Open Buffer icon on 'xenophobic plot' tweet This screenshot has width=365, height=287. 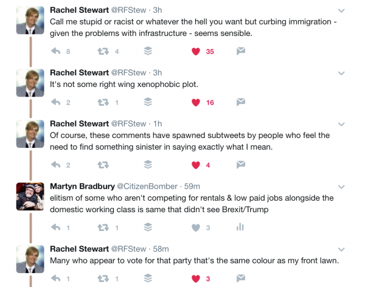point(147,102)
